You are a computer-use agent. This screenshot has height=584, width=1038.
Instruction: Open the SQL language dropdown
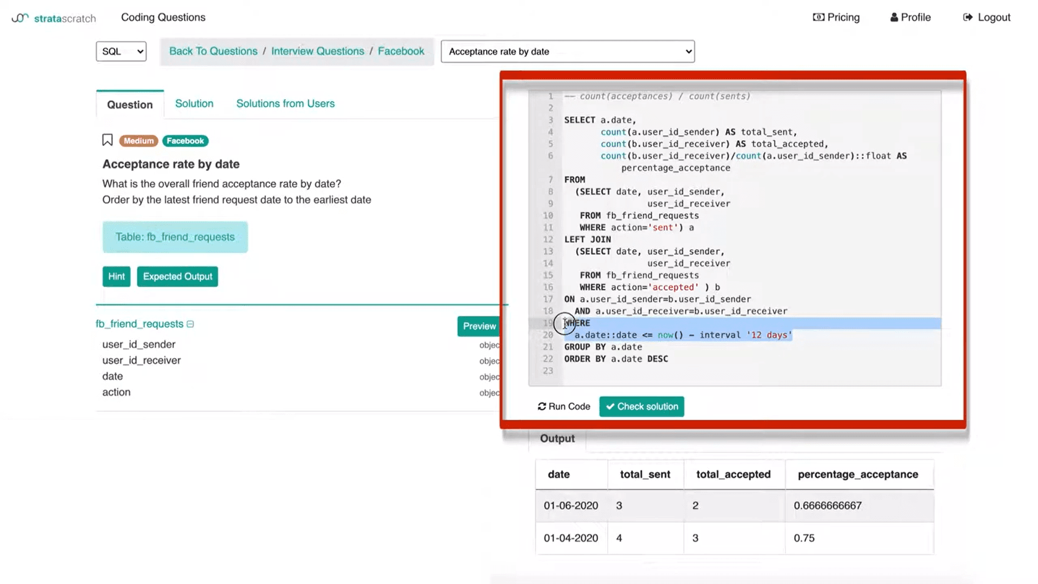pyautogui.click(x=121, y=51)
